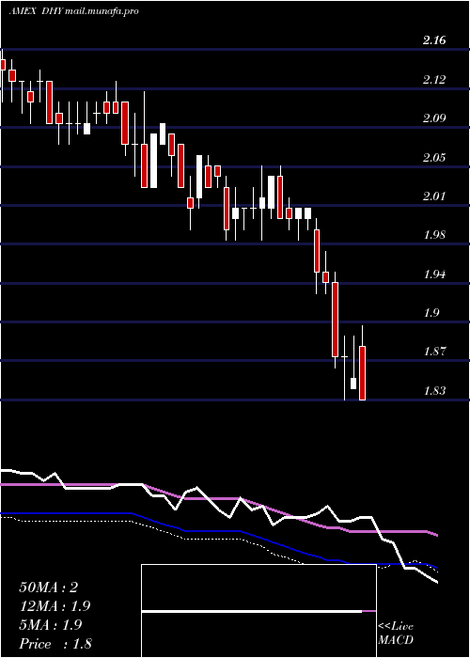470x658 pixels.
Task: Click the 50MA : 2 reading
Action: tap(49, 587)
